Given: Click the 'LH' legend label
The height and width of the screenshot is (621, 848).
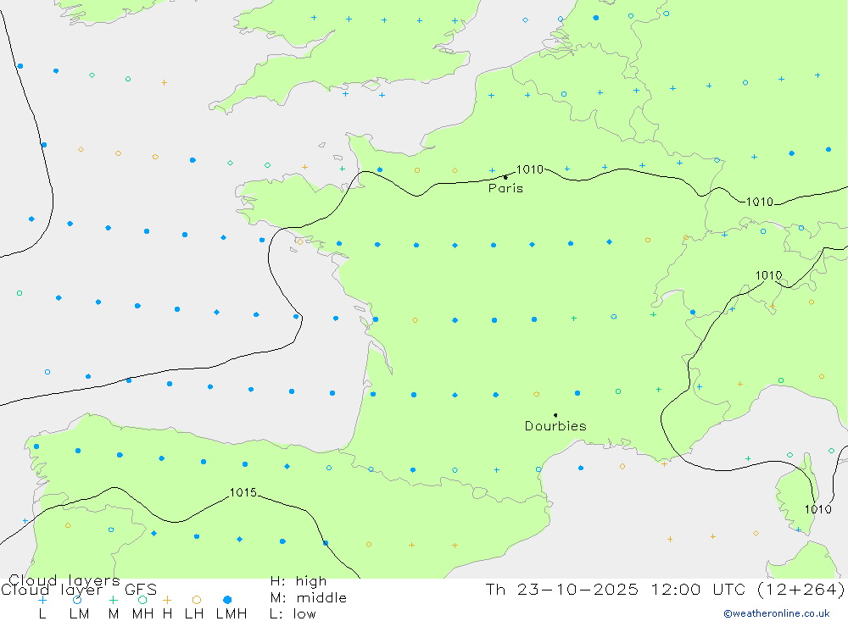Looking at the screenshot, I should 194,614.
